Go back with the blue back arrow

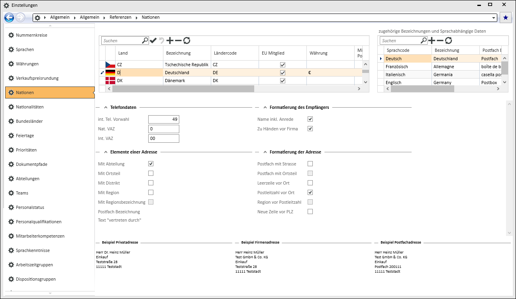coord(9,18)
